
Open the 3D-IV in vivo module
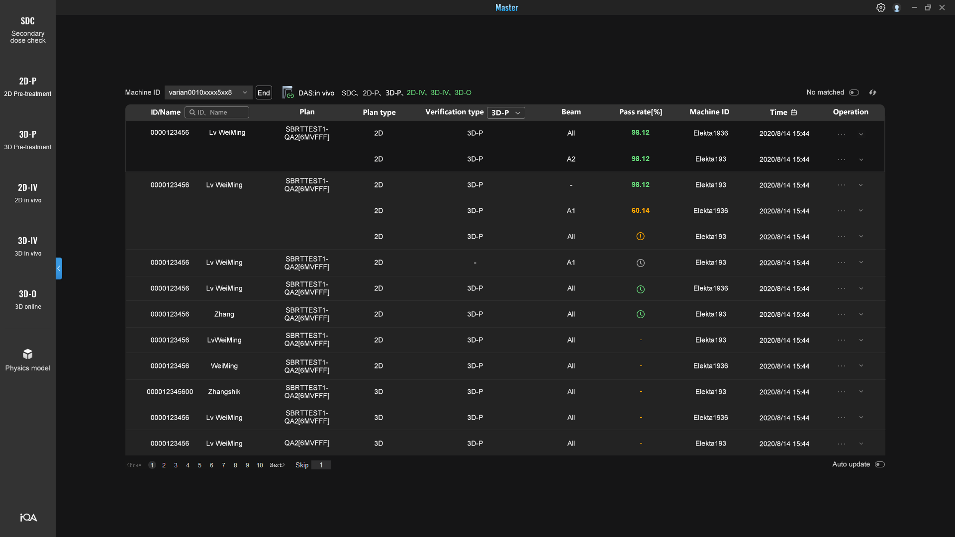[x=28, y=246]
